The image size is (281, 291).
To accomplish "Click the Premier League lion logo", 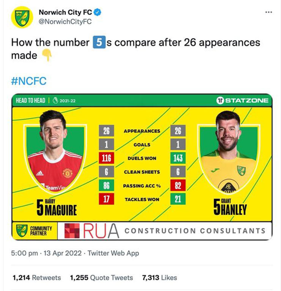I will [55, 100].
